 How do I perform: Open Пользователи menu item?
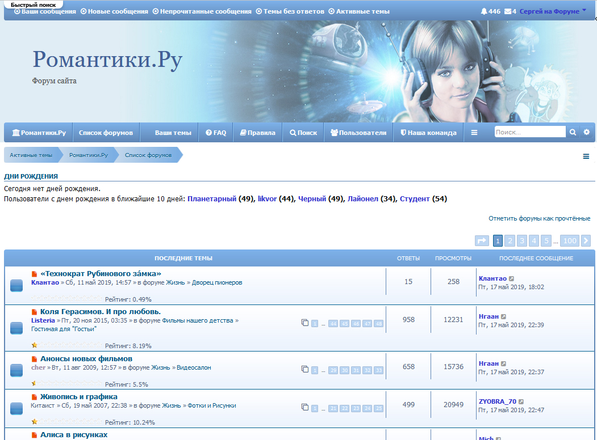point(358,133)
